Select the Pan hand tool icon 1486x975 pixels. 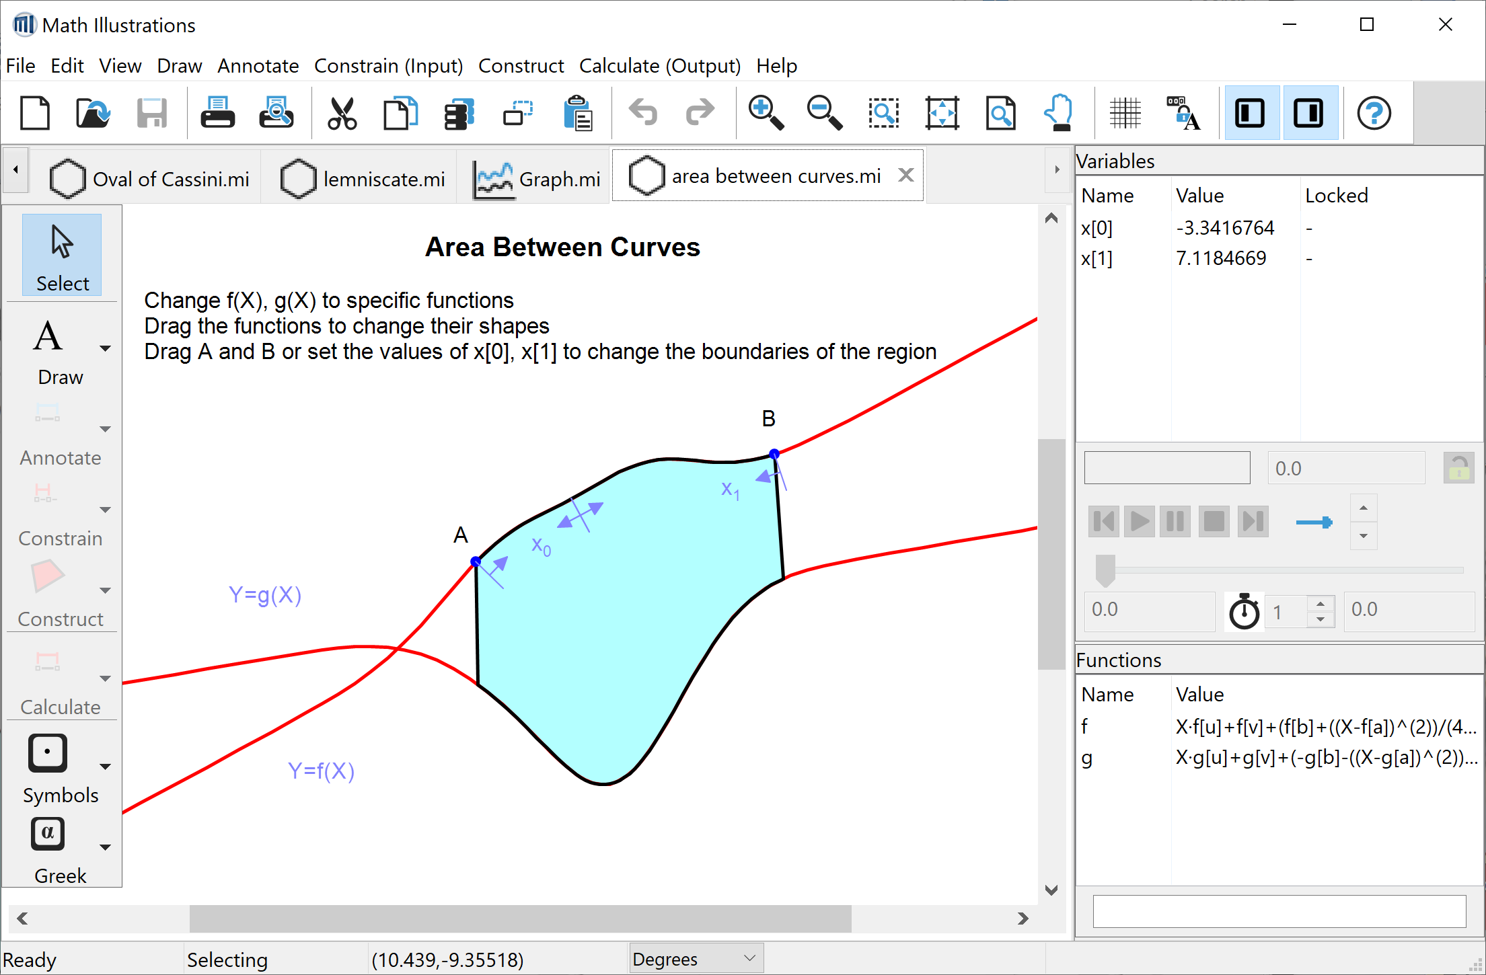(x=1060, y=112)
